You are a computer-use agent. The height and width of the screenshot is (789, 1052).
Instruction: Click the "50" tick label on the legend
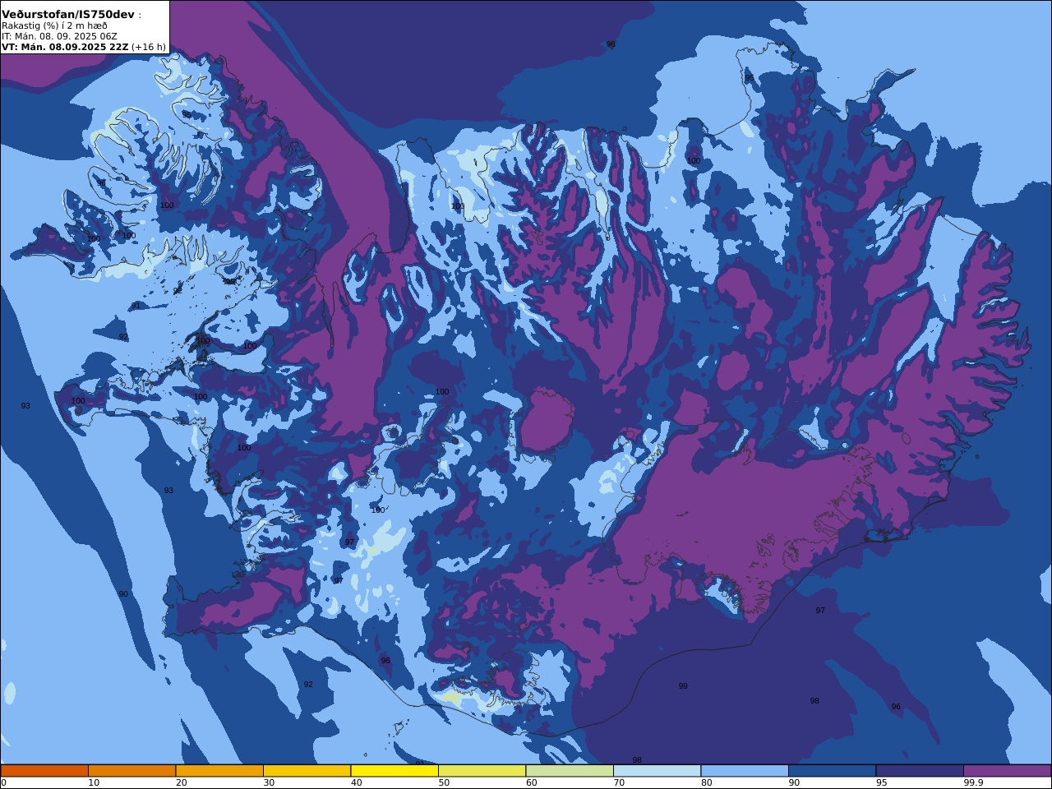[444, 782]
